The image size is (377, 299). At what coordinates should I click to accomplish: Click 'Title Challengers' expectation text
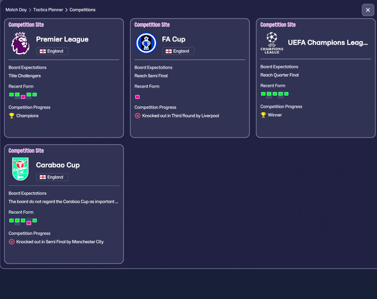[25, 76]
